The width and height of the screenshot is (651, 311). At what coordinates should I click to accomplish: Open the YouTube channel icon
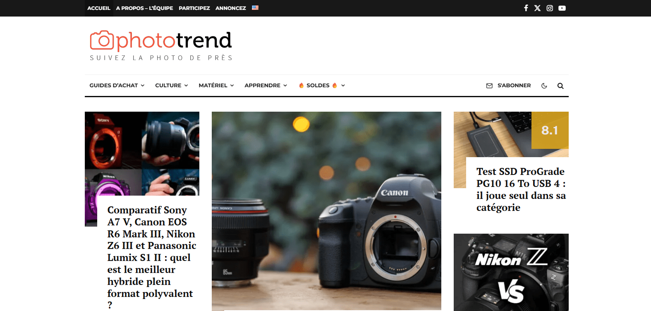562,8
